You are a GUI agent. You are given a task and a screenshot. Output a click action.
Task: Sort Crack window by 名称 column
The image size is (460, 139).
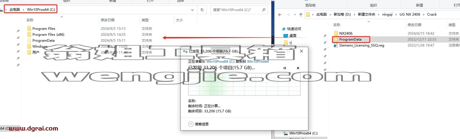[337, 25]
